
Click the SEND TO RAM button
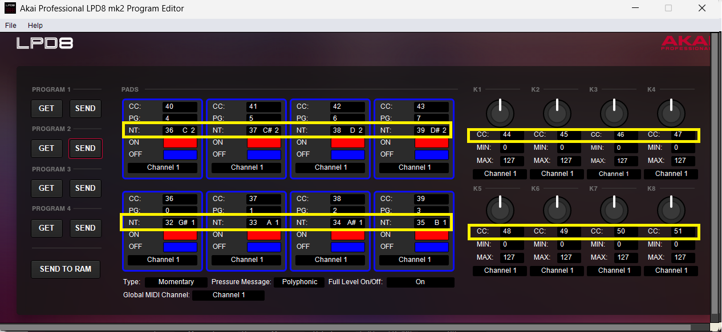click(x=66, y=269)
